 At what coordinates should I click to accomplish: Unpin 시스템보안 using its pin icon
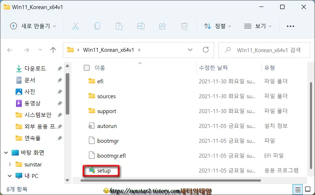pos(60,115)
